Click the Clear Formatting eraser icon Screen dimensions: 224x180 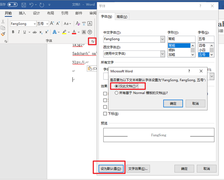pos(78,23)
